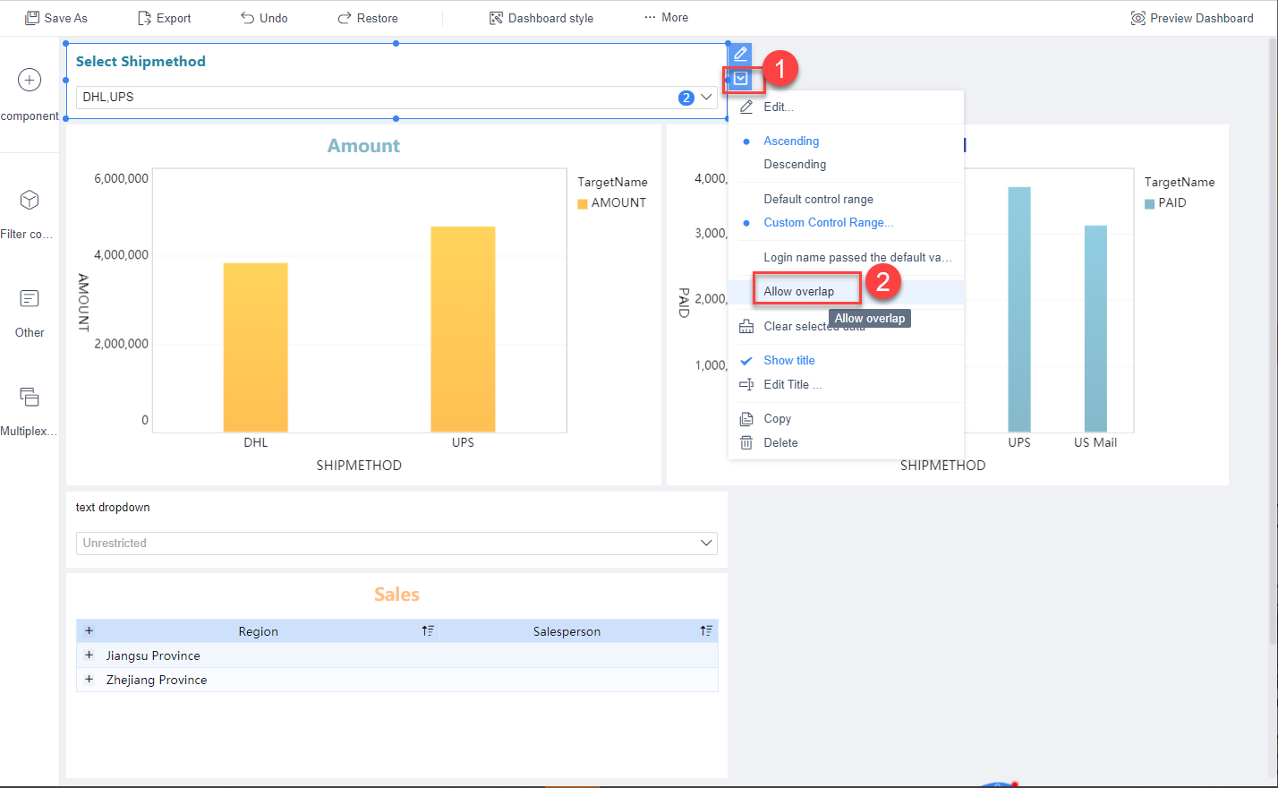Select Default control range
The width and height of the screenshot is (1278, 788).
818,199
